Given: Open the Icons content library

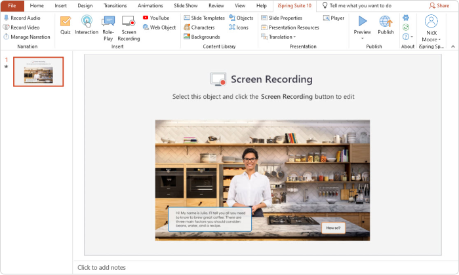Looking at the screenshot, I should [x=239, y=27].
